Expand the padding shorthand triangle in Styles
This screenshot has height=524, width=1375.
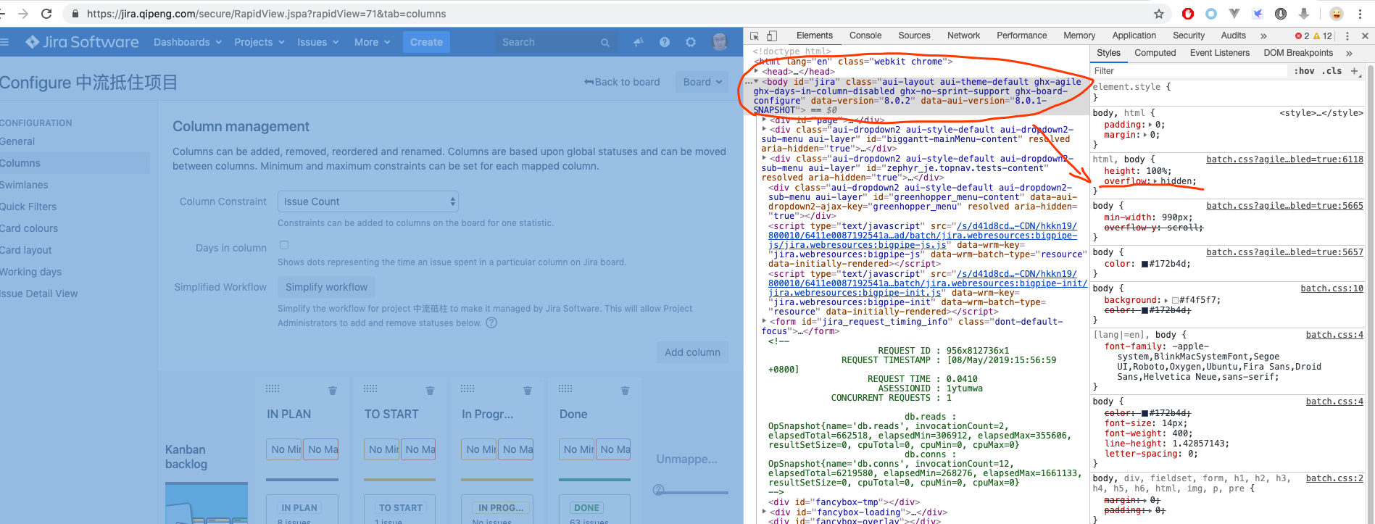1150,125
